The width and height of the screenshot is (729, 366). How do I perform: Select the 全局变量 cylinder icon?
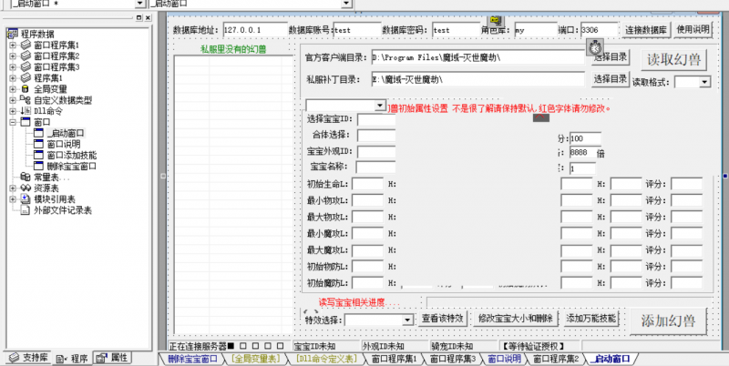(26, 88)
